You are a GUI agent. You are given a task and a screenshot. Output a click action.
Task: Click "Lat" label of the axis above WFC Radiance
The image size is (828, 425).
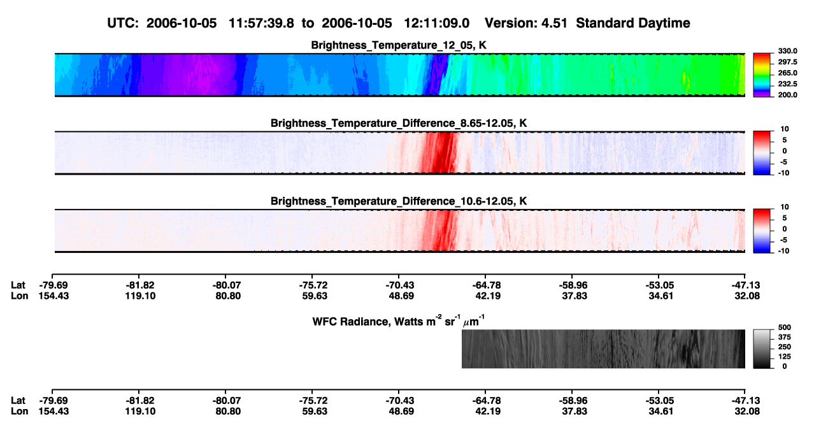pos(18,285)
